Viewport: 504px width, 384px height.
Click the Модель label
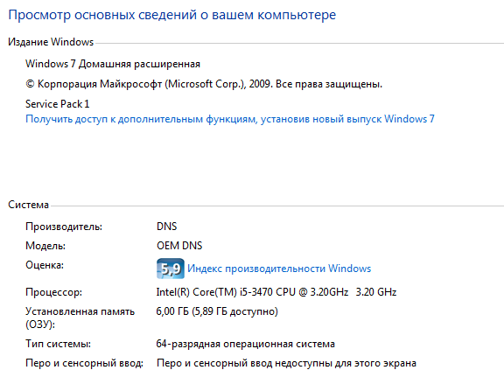coord(45,246)
